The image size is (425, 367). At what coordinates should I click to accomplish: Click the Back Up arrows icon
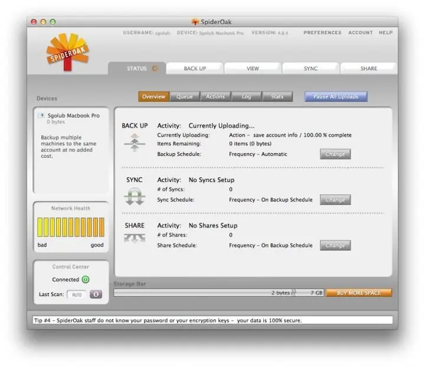(x=135, y=142)
